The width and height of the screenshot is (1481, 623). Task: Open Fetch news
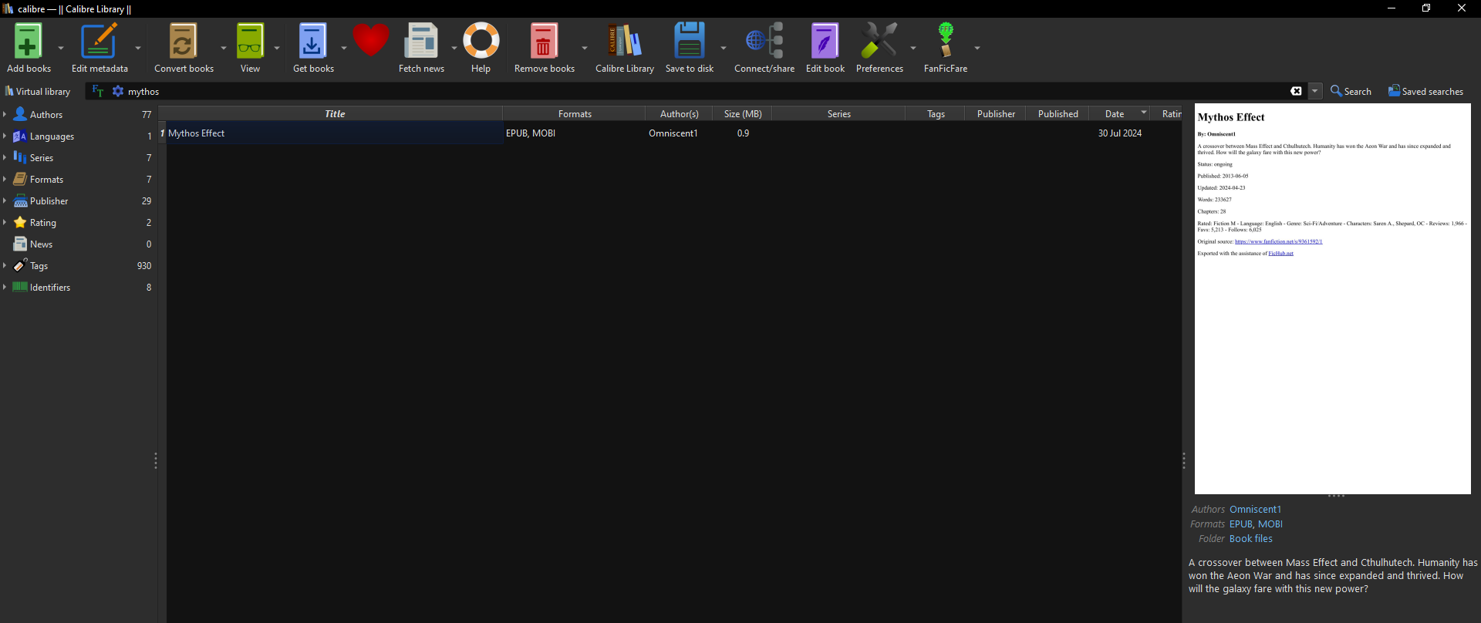(x=421, y=41)
